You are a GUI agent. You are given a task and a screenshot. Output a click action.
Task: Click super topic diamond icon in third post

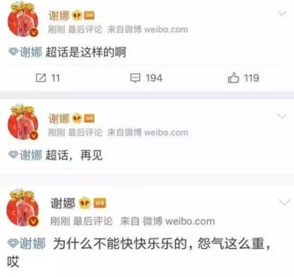[13, 243]
